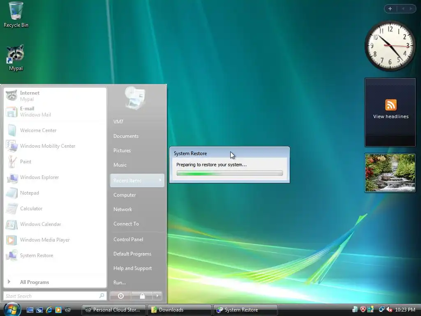This screenshot has height=316, width=421.
Task: Switch to System Restore taskbar button
Action: click(245, 310)
